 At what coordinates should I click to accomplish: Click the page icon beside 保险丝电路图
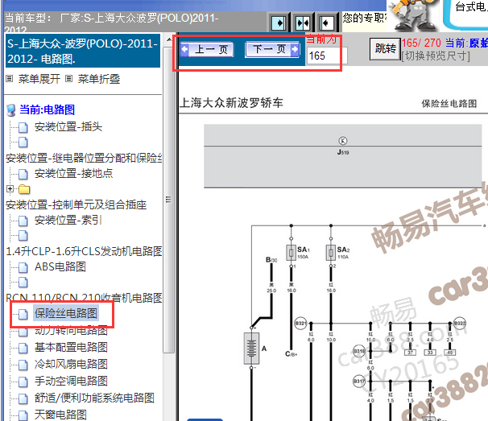coord(23,314)
